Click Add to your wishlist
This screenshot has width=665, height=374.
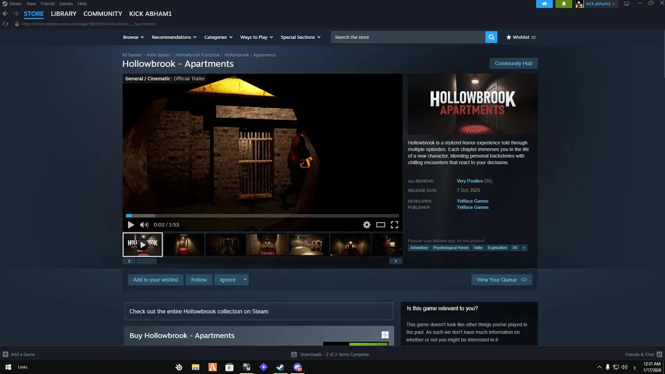click(x=155, y=279)
